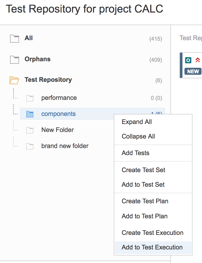Click the All folder icon
202x263 pixels.
pos(14,39)
